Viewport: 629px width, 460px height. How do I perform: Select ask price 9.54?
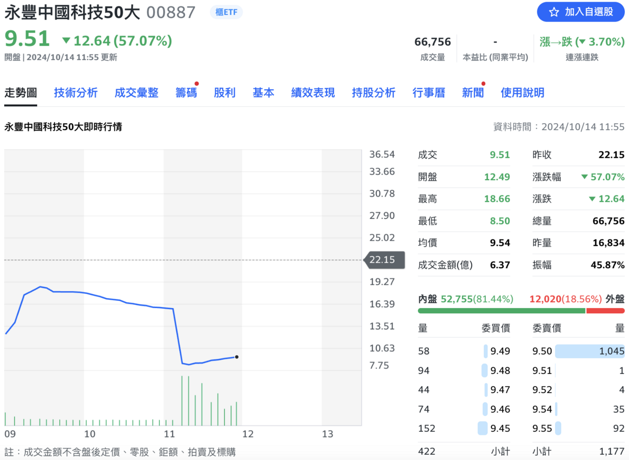point(542,409)
